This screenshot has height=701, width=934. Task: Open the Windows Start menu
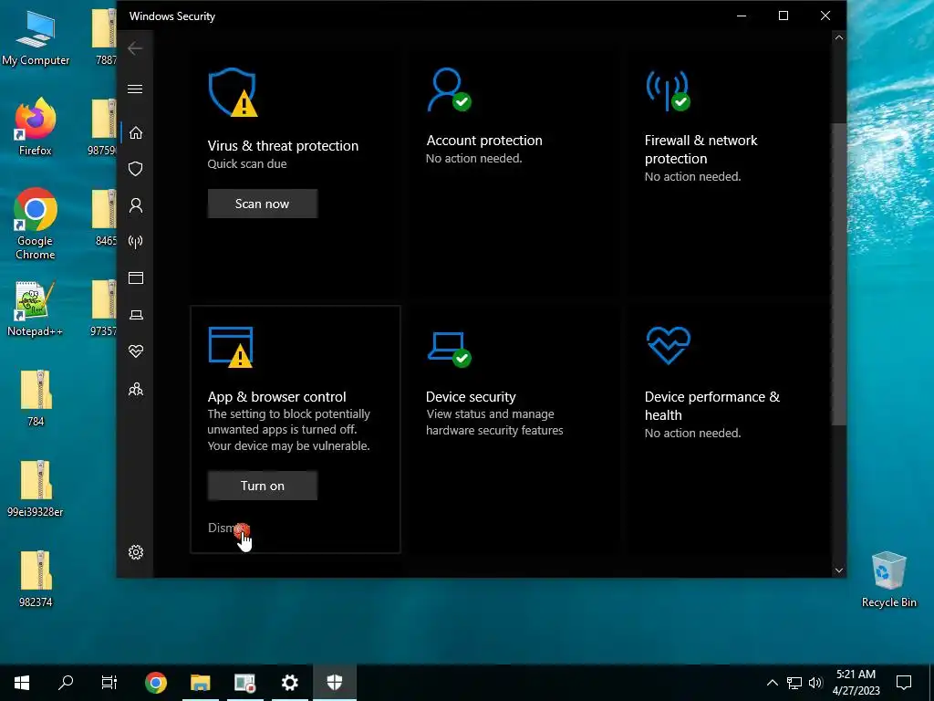[22, 683]
